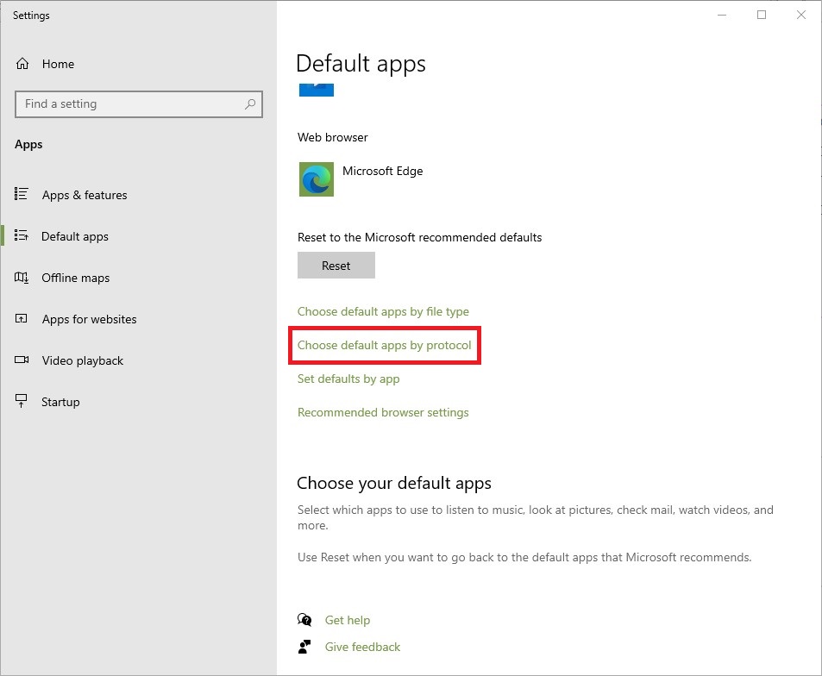Viewport: 822px width, 676px height.
Task: Click the Apps for websites icon
Action: 21,319
